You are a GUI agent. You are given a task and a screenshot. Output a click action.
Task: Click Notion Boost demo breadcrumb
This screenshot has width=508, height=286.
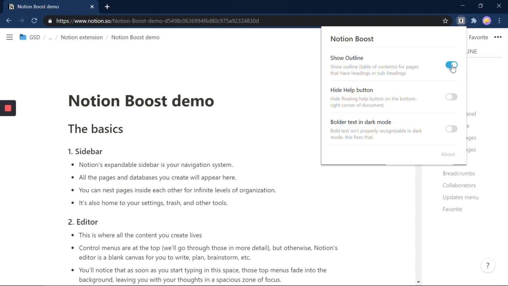coord(135,37)
